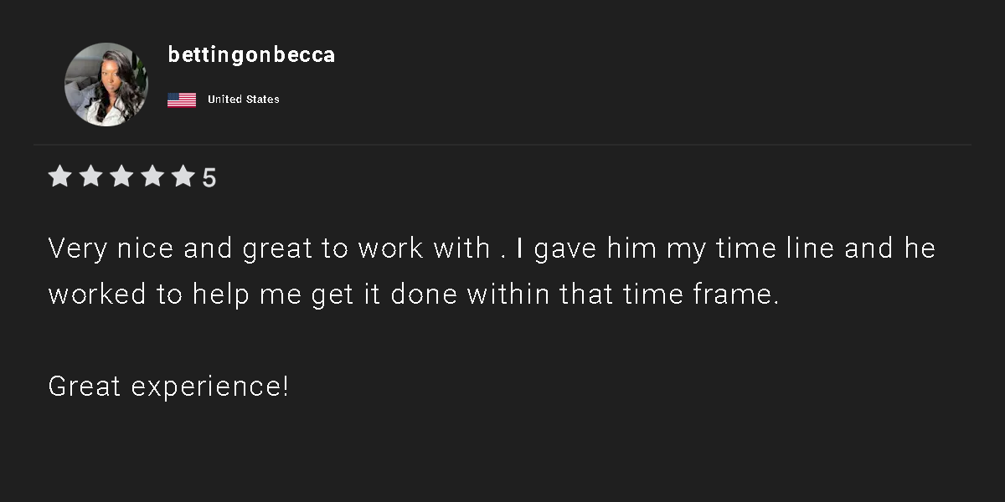Select the "United States" country label
Viewport: 1005px width, 502px height.
click(x=244, y=100)
